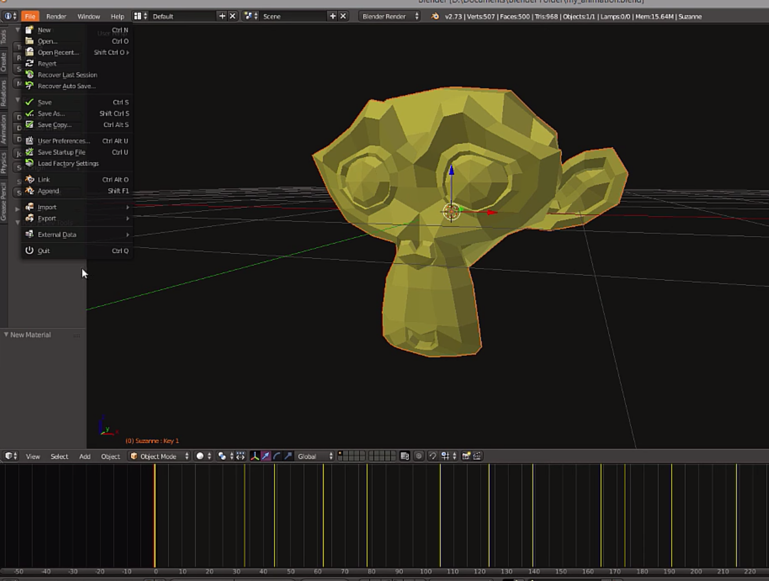
Task: Choose Open... from the File menu
Action: click(x=77, y=41)
